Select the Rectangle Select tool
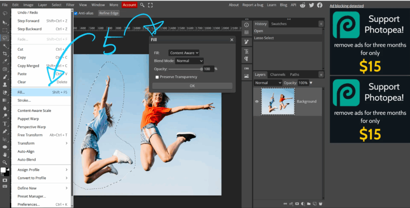The width and height of the screenshot is (410, 208). pyautogui.click(x=5, y=30)
